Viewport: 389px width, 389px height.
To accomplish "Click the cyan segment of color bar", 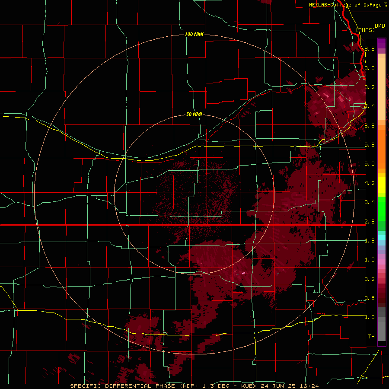I will 382,237.
